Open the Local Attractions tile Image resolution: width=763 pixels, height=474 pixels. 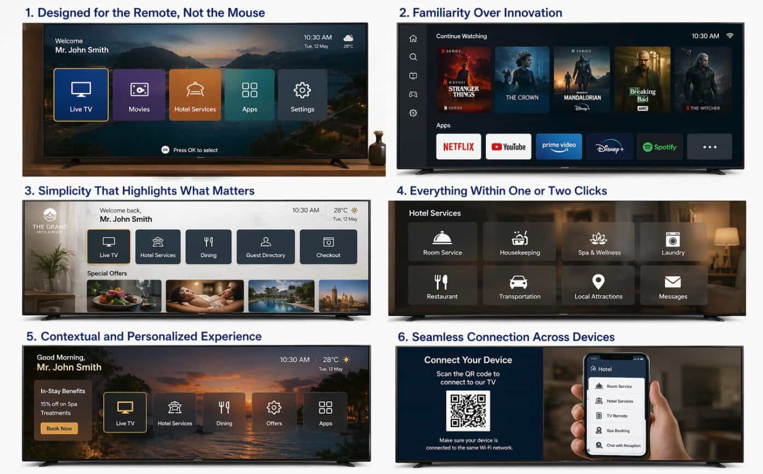coord(598,285)
